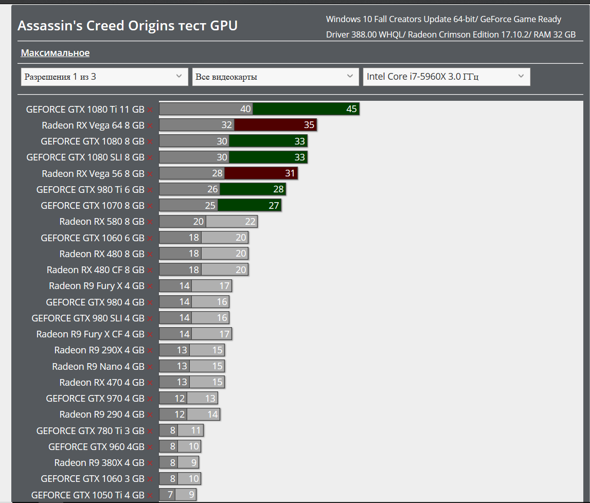Remove Radeon RX 480 CF 8 GB with red X

(x=150, y=270)
